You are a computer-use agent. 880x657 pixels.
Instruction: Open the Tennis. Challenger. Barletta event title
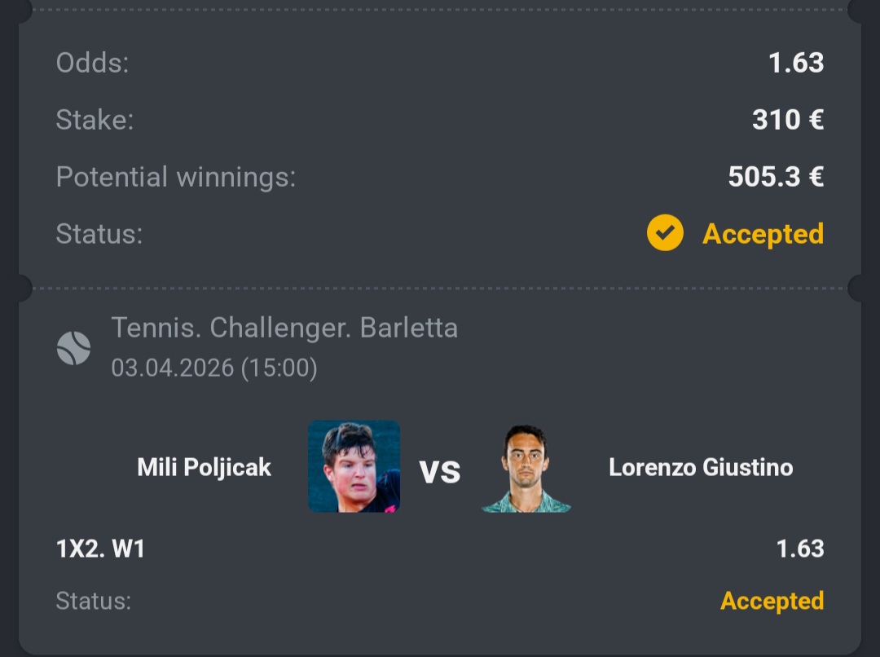(284, 328)
